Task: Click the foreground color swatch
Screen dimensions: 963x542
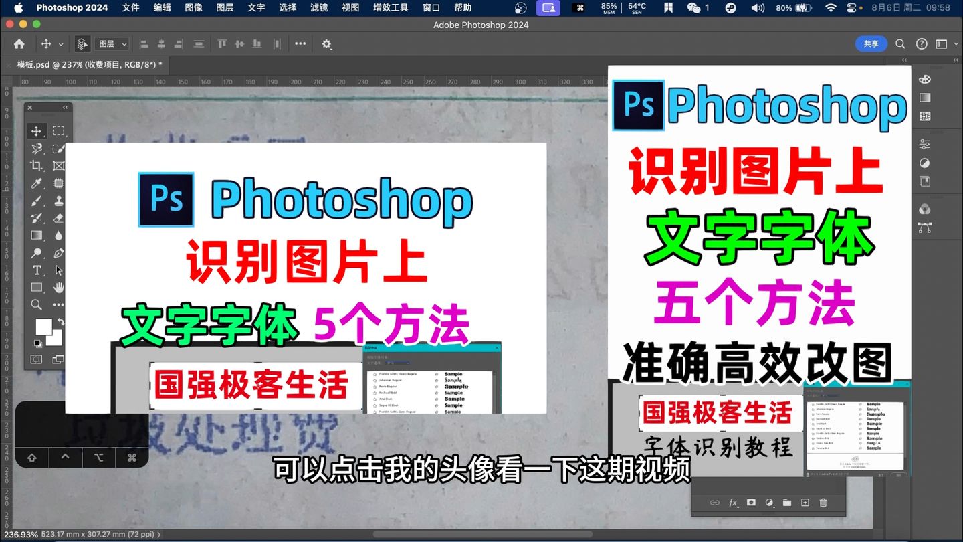Action: tap(43, 327)
